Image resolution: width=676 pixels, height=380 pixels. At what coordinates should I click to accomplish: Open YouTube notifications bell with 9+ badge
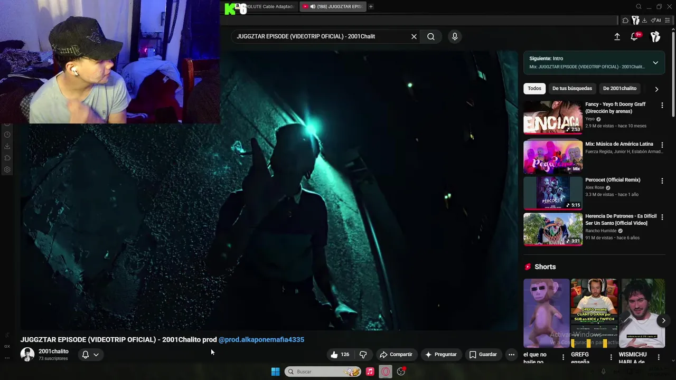click(x=635, y=36)
